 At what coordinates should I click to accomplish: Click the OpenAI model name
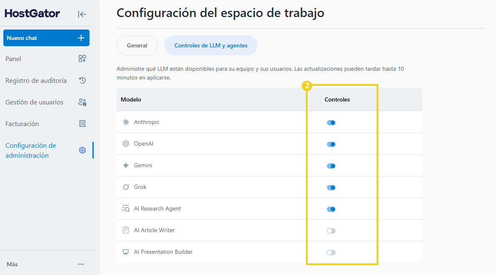coord(144,144)
